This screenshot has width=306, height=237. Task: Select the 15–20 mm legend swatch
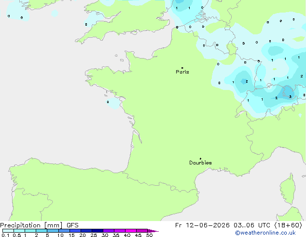75,231
